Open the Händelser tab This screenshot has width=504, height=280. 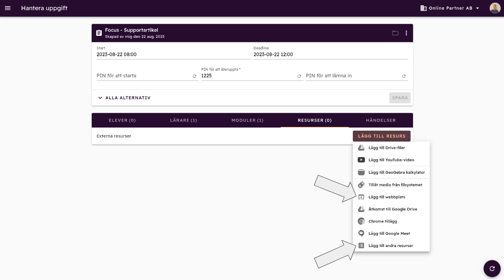pyautogui.click(x=381, y=120)
